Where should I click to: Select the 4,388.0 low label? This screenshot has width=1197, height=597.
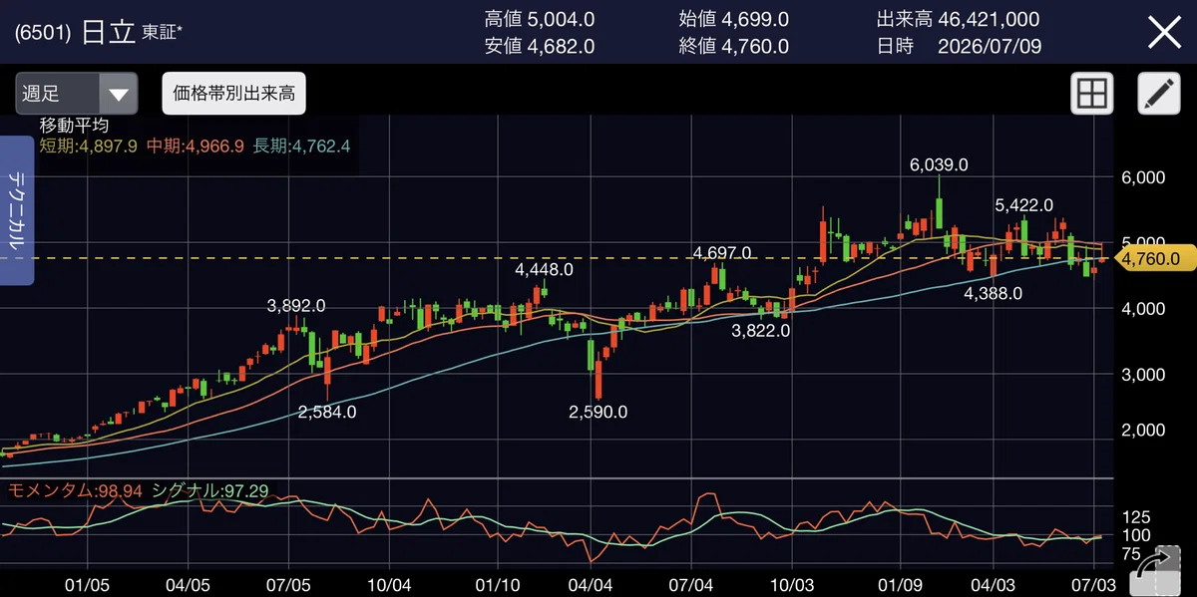(x=993, y=293)
